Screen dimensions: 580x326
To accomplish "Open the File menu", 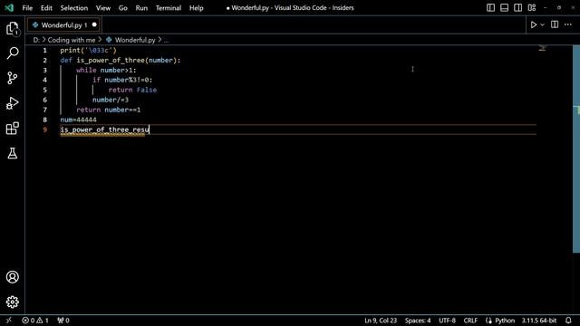I will tap(27, 8).
